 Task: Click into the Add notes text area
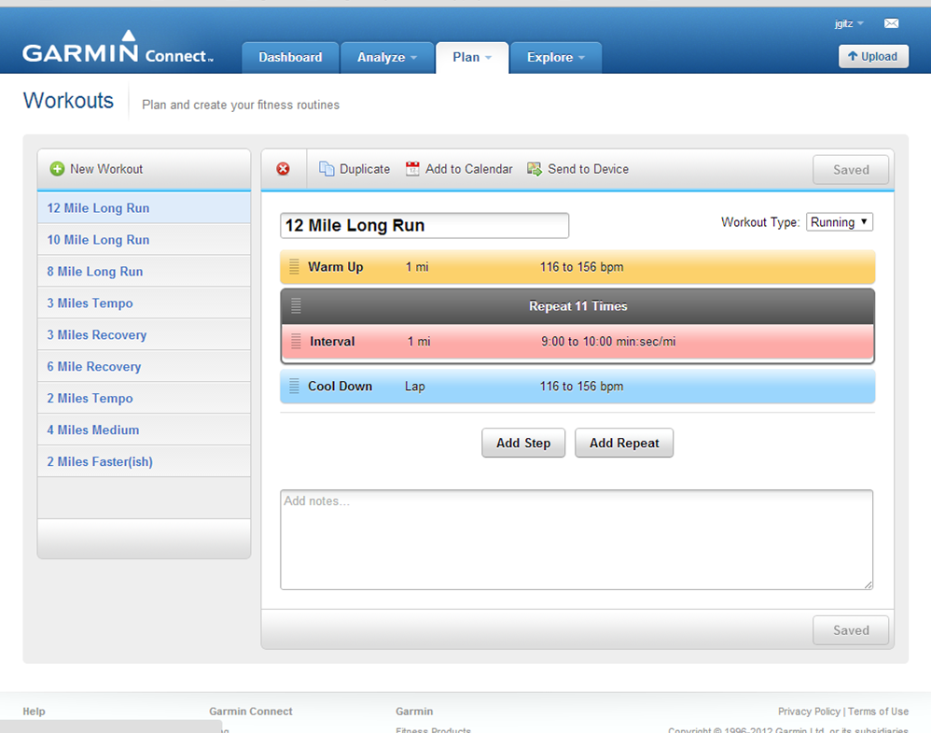[577, 540]
